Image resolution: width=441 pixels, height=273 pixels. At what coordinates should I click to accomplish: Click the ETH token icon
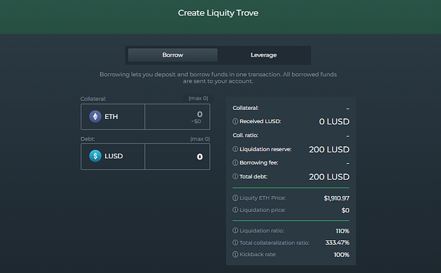pyautogui.click(x=95, y=116)
